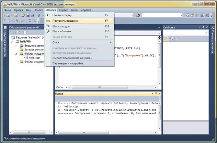Image resolution: width=217 pixels, height=143 pixels.
Task: Click the Open File folder icon
Action: click(23, 15)
